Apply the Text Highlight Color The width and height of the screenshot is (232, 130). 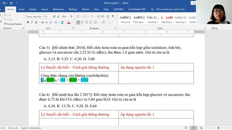pos(62,22)
